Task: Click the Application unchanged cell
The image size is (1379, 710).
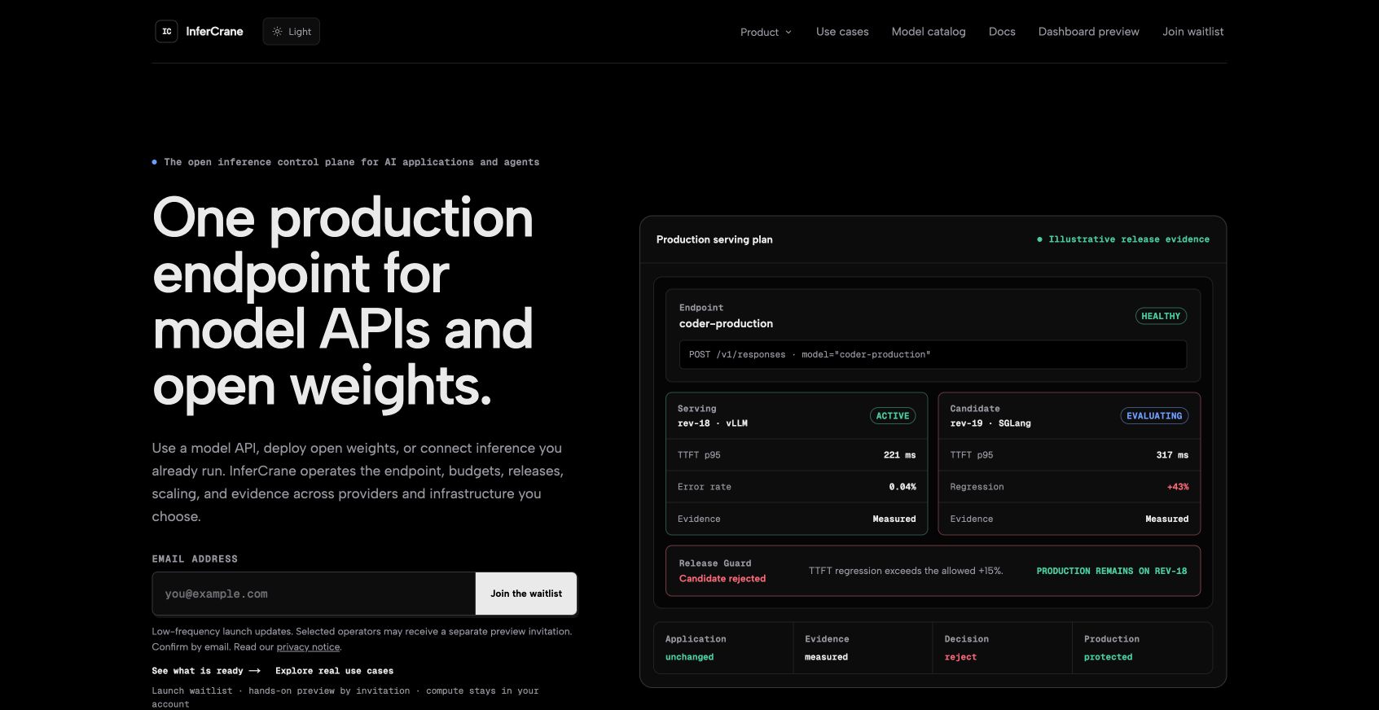Action: click(x=723, y=648)
